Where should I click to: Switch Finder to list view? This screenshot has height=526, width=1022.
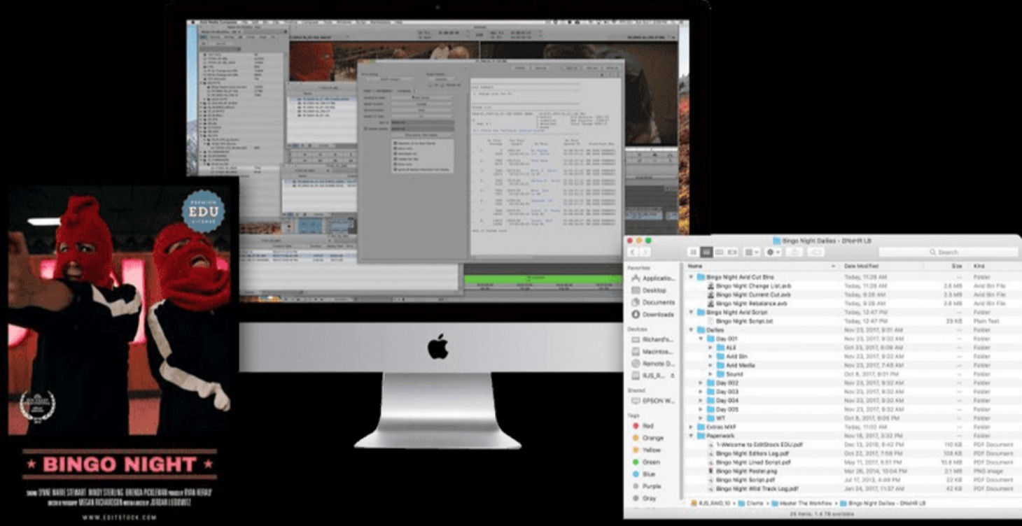[707, 252]
